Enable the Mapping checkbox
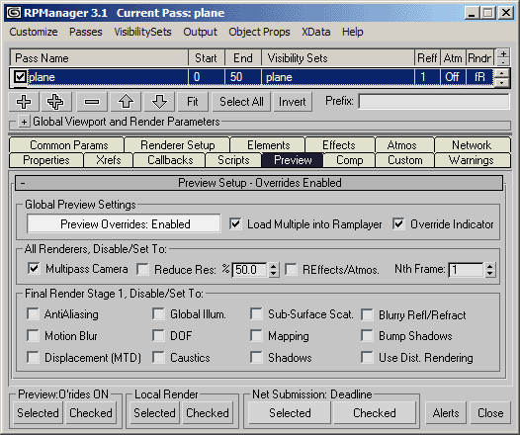Image resolution: width=520 pixels, height=435 pixels. coord(256,335)
